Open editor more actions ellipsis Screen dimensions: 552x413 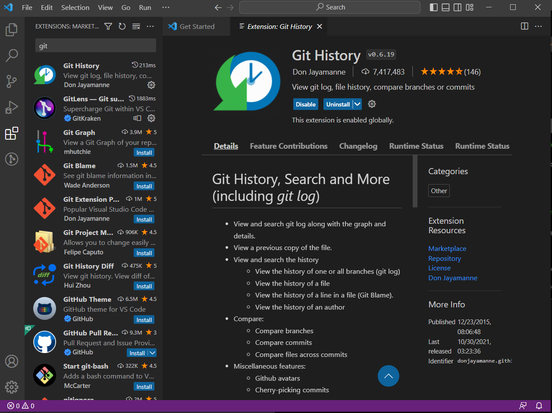(x=538, y=26)
